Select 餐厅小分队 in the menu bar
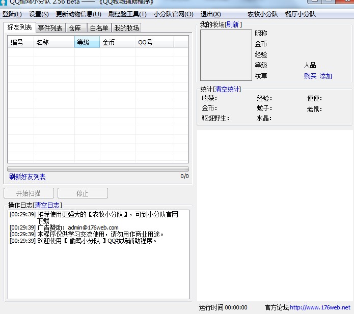 (x=301, y=14)
